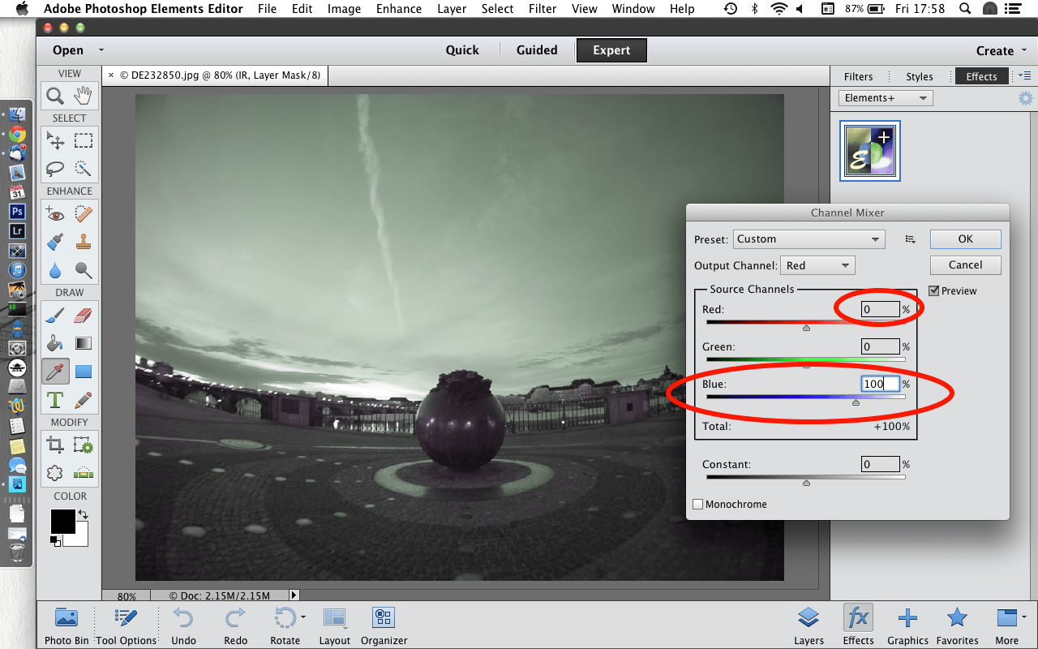Select the Lasso tool
The image size is (1038, 649).
pyautogui.click(x=55, y=168)
